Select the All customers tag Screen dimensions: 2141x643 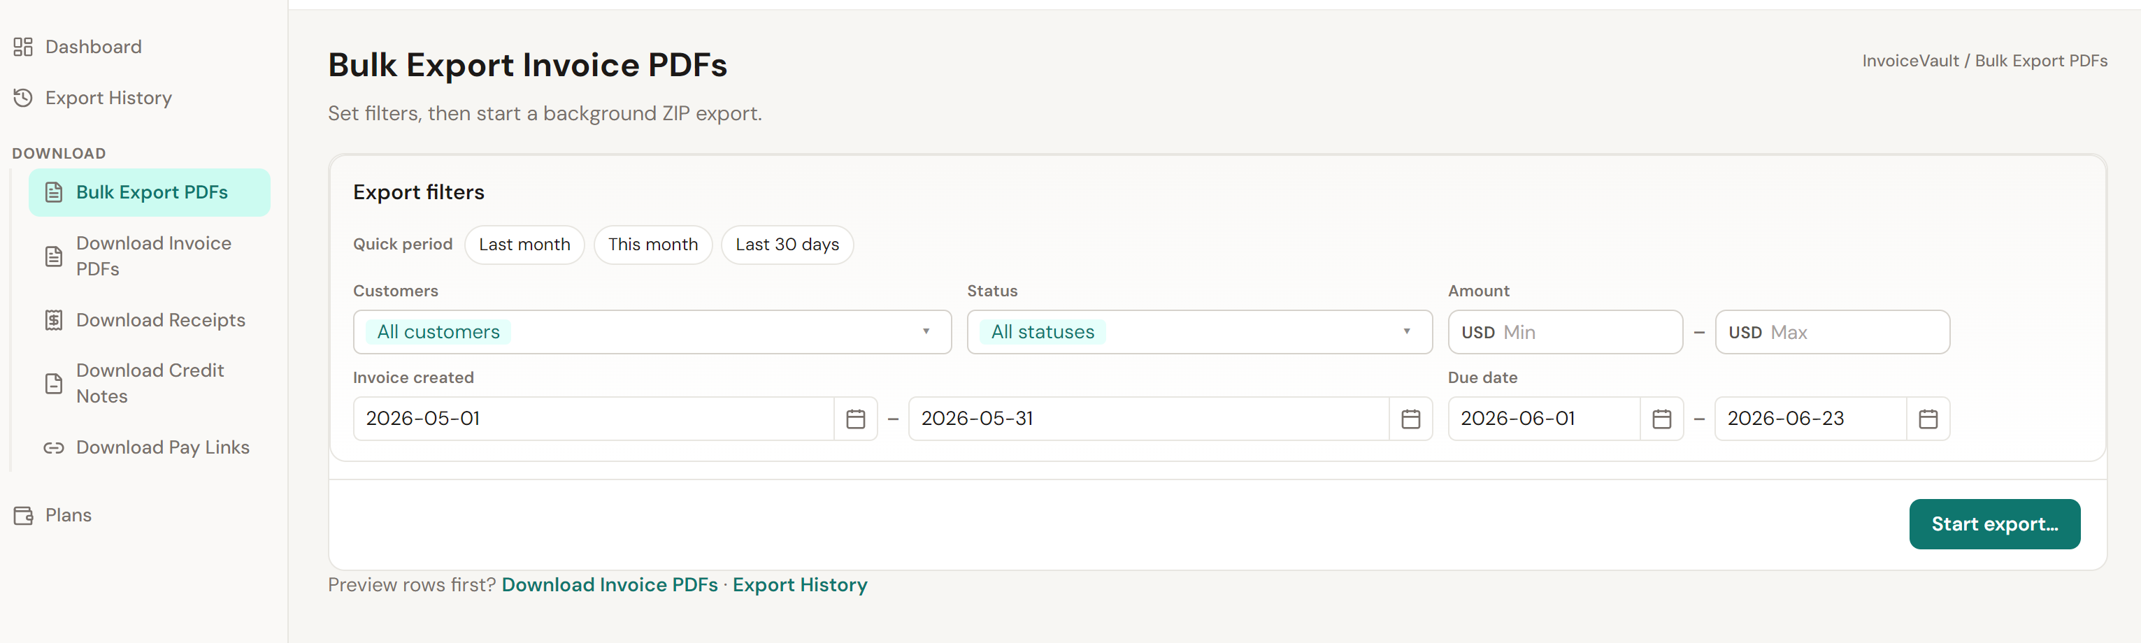438,332
